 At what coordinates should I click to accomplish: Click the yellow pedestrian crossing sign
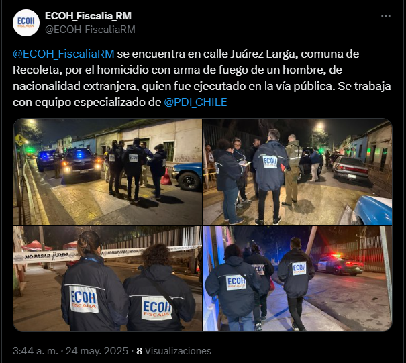(x=21, y=140)
